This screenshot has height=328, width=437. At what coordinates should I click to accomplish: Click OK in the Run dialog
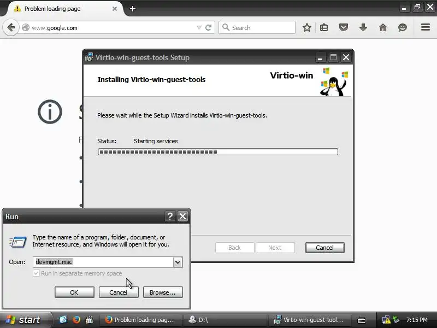click(74, 292)
